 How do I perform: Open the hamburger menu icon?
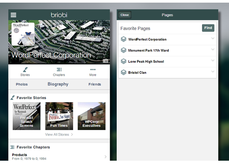click(x=14, y=15)
